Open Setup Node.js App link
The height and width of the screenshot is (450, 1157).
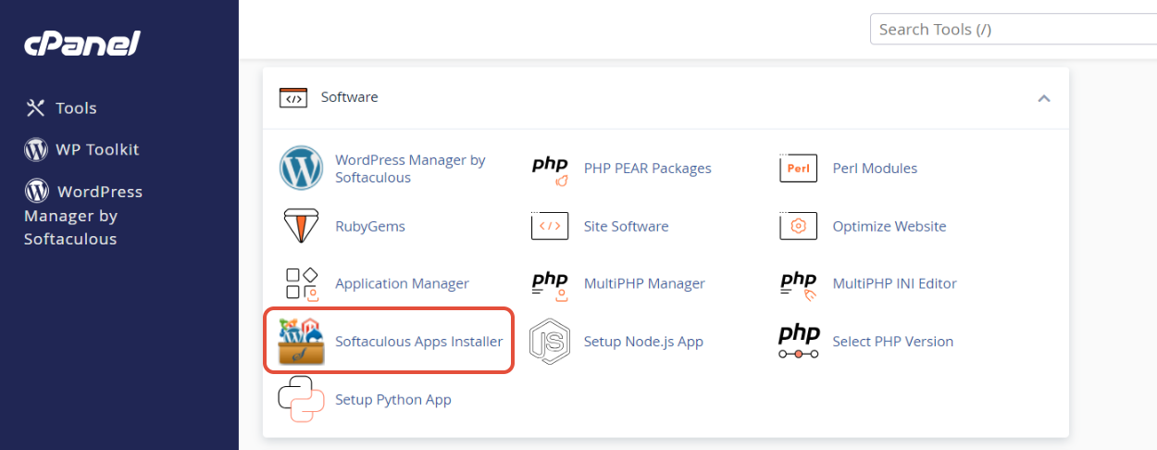coord(643,342)
